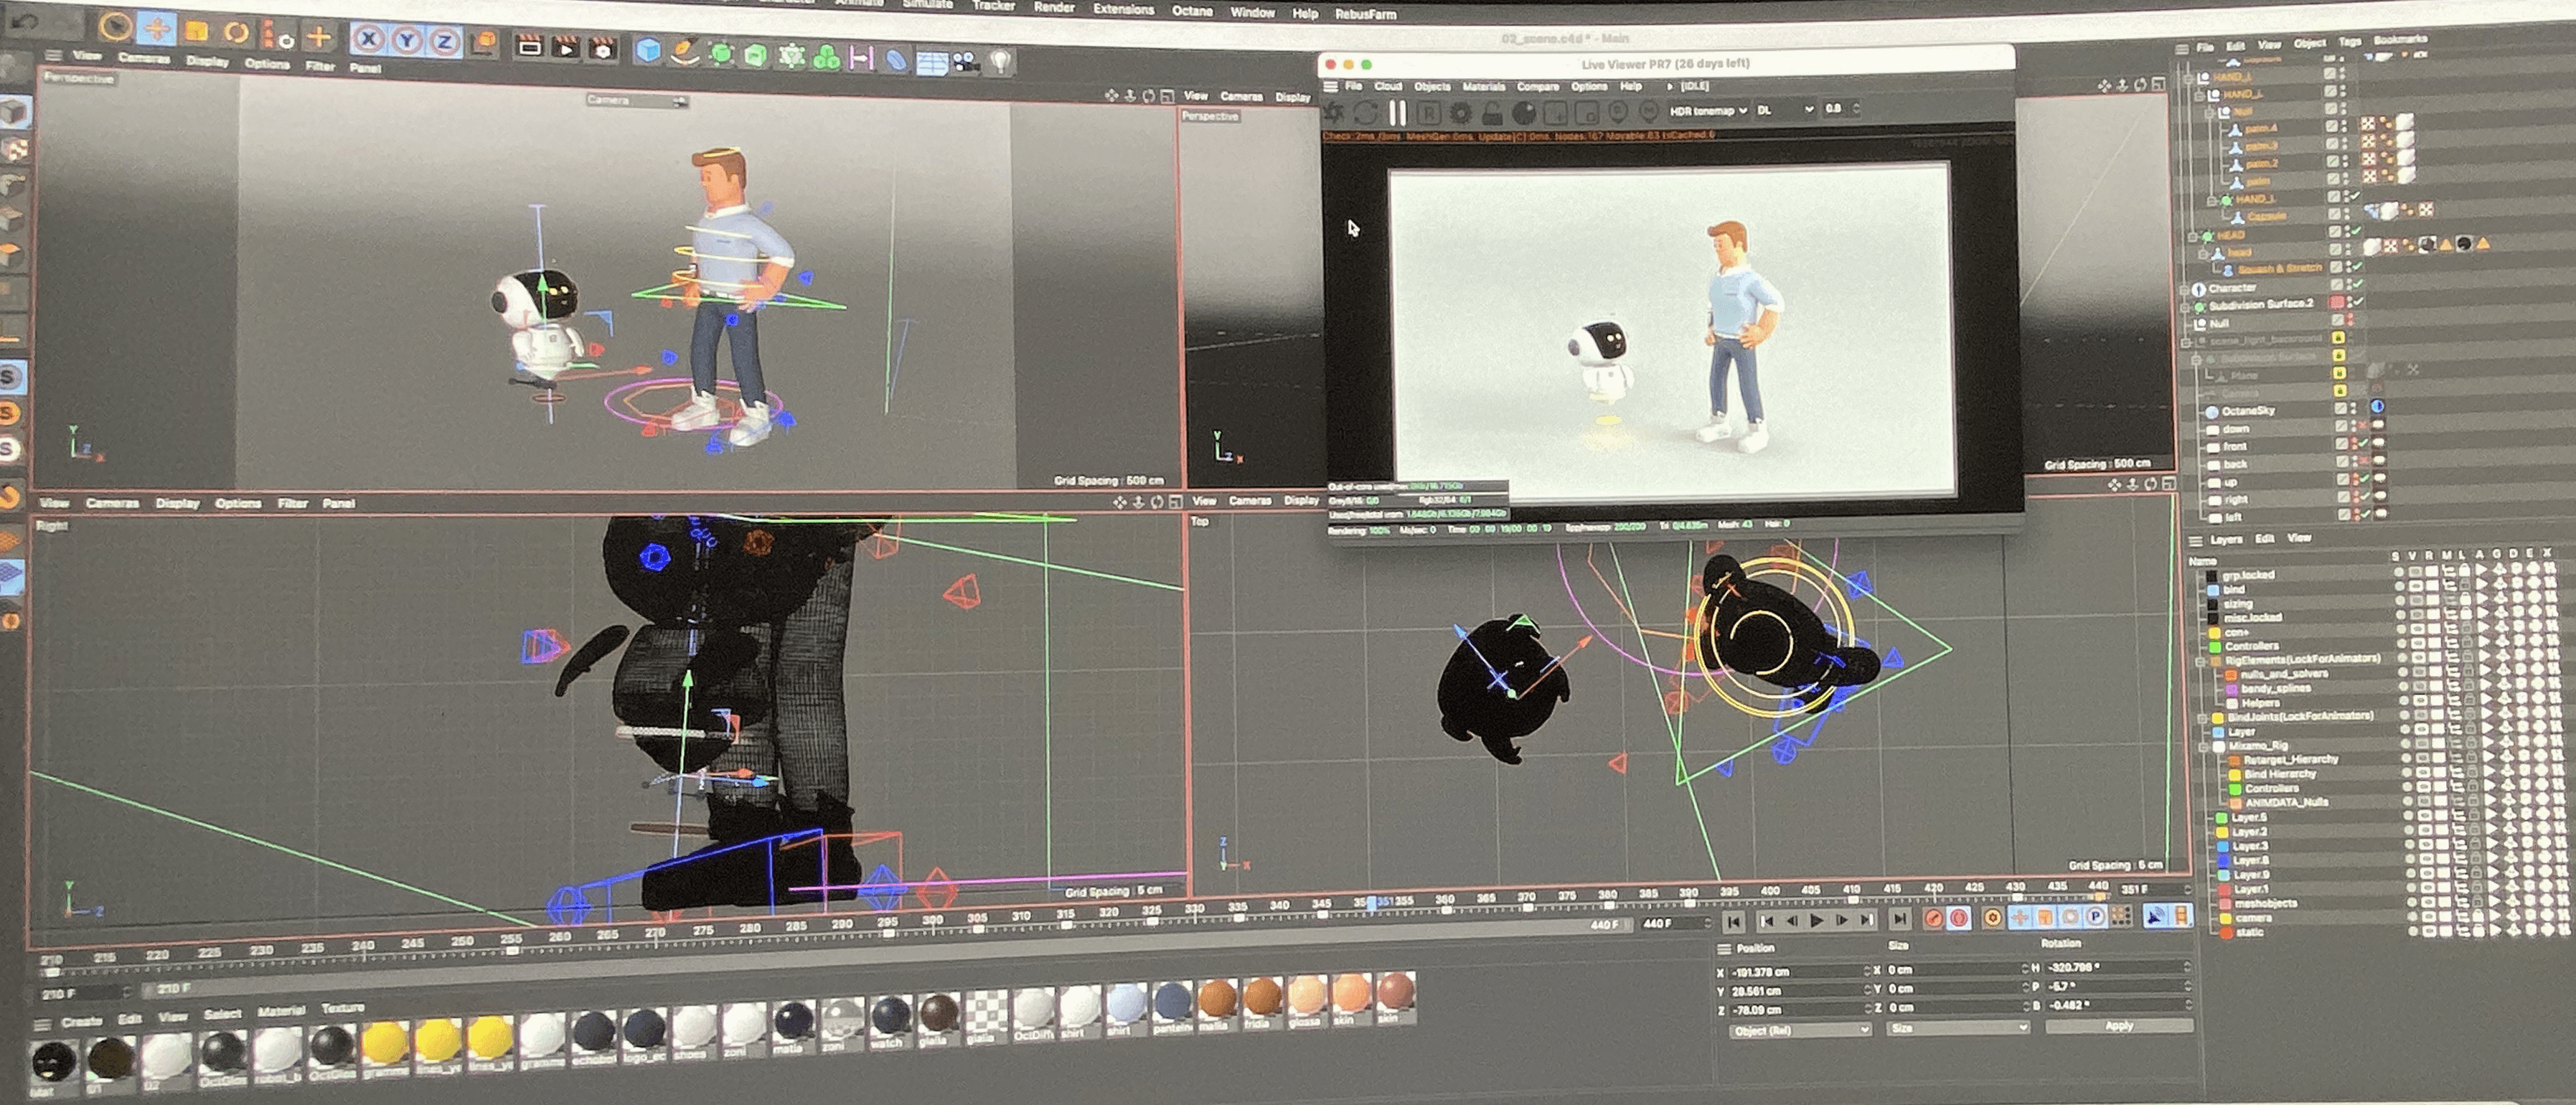Play the animation forward
The height and width of the screenshot is (1105, 2576).
[1817, 921]
